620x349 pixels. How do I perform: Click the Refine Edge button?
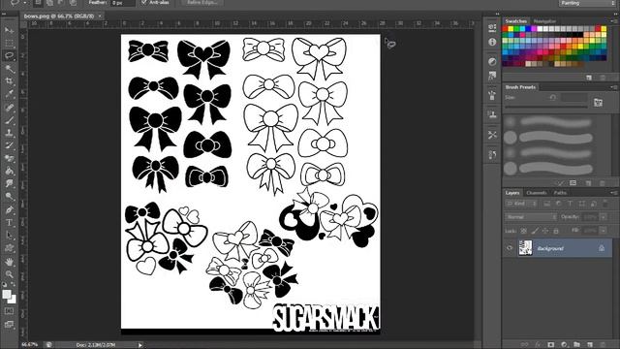(202, 2)
